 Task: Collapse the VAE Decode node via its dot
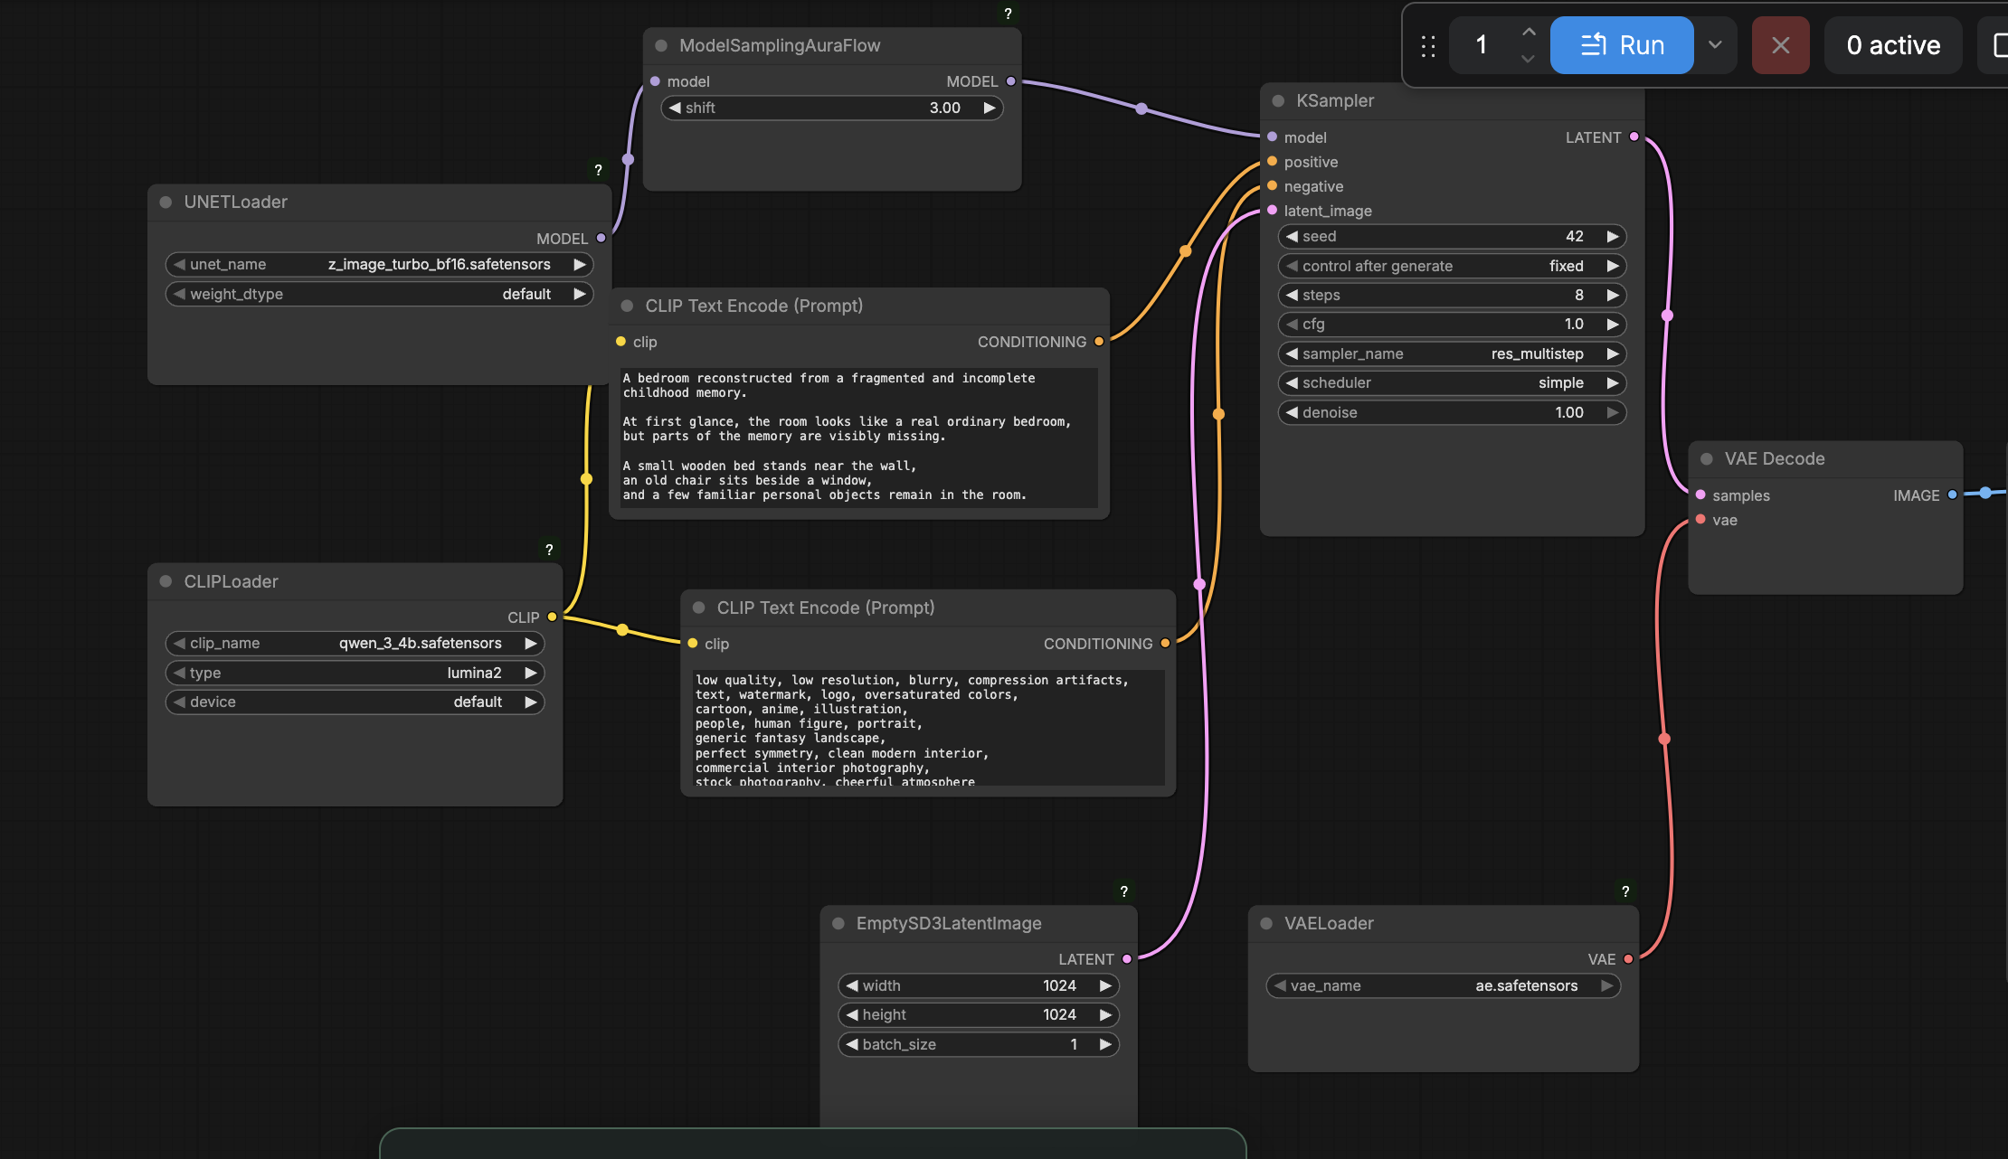click(1706, 459)
